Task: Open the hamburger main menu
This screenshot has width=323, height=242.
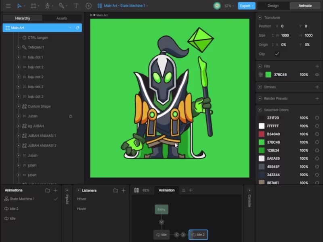Action: (8, 6)
